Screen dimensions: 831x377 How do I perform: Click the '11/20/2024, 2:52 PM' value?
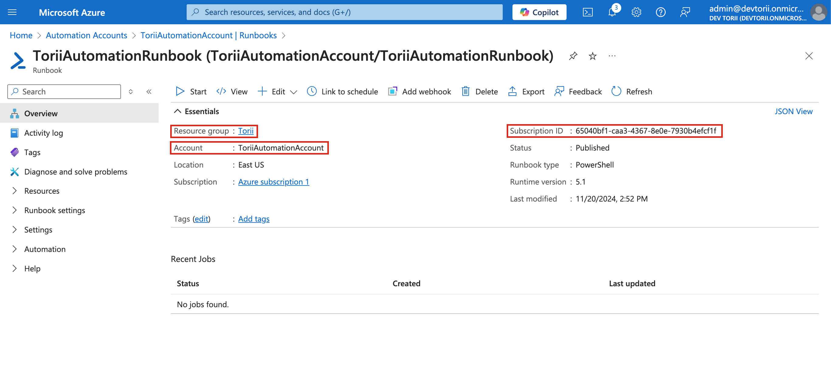coord(611,199)
